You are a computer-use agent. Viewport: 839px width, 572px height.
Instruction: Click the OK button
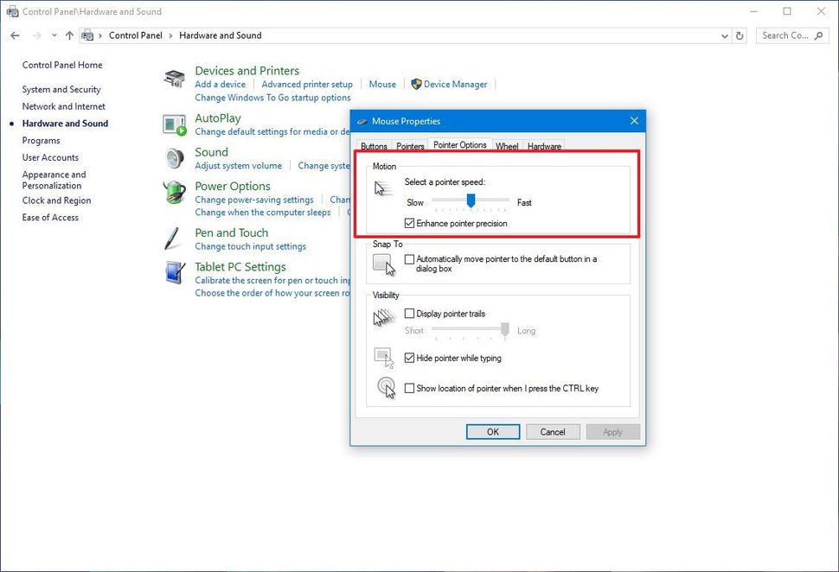click(x=492, y=431)
